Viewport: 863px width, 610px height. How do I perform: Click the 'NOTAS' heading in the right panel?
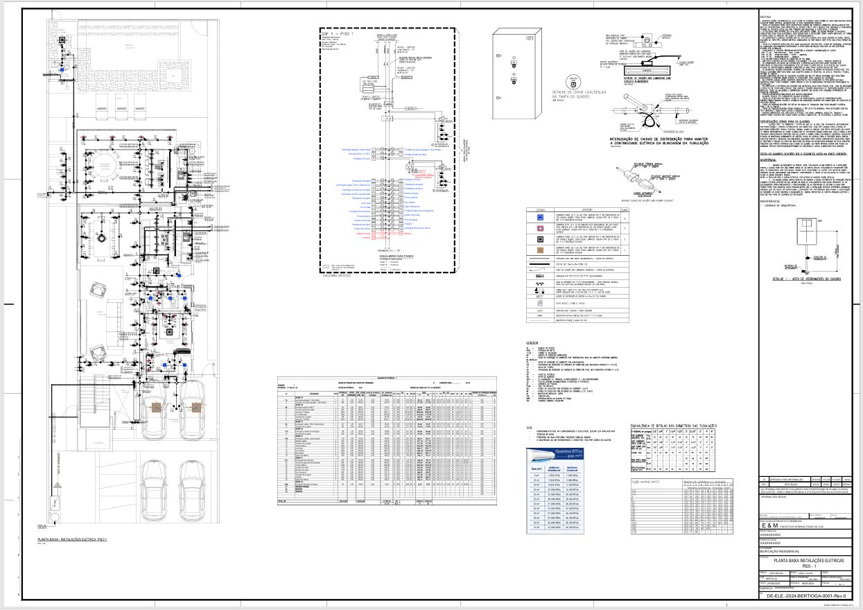[x=765, y=17]
